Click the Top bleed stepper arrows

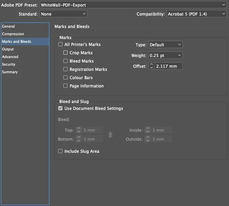tap(79, 130)
